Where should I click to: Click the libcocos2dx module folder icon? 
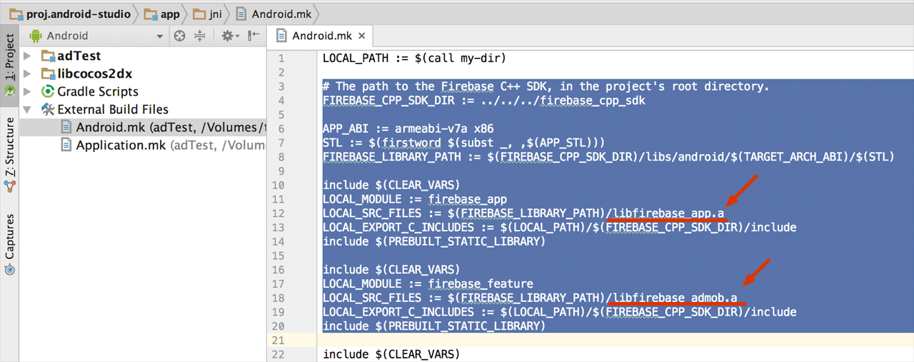48,74
